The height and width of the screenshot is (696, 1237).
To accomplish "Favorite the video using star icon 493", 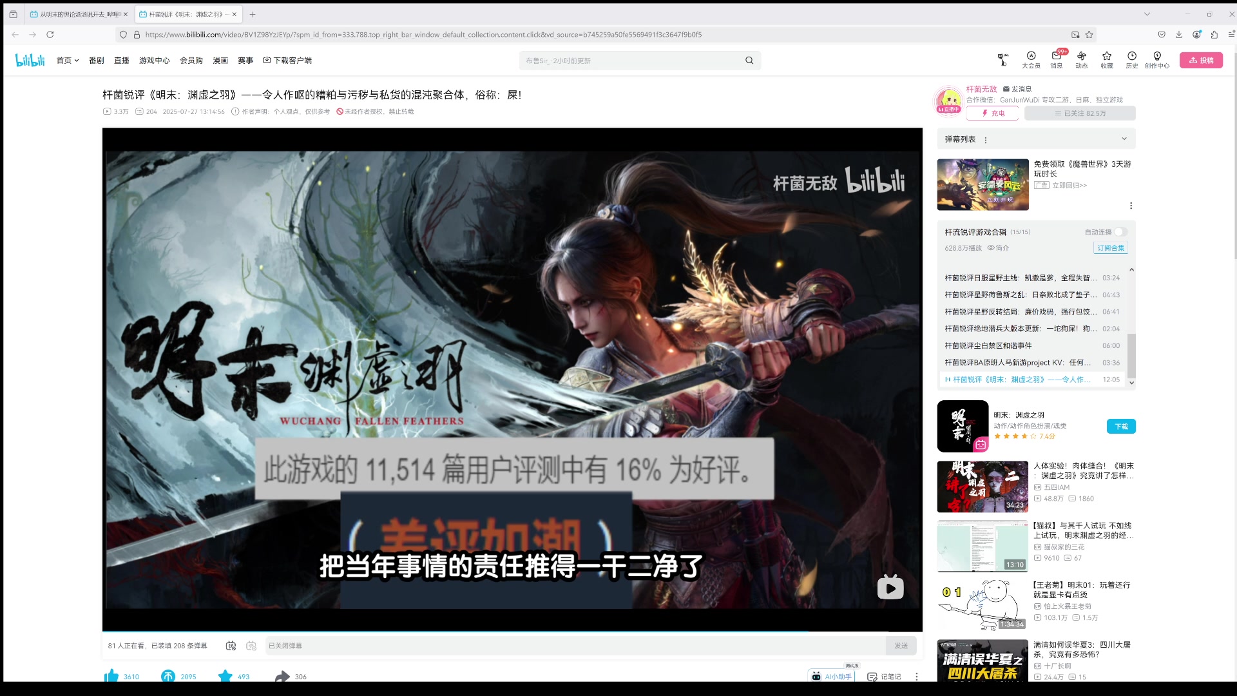I will click(225, 676).
